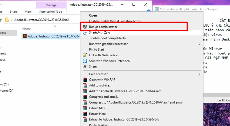Screen dimensions: 230x126
Task: Click Notepad icon in title bar
Action: point(157,9)
